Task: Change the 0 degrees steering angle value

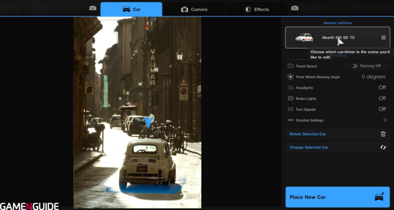Action: pyautogui.click(x=373, y=77)
